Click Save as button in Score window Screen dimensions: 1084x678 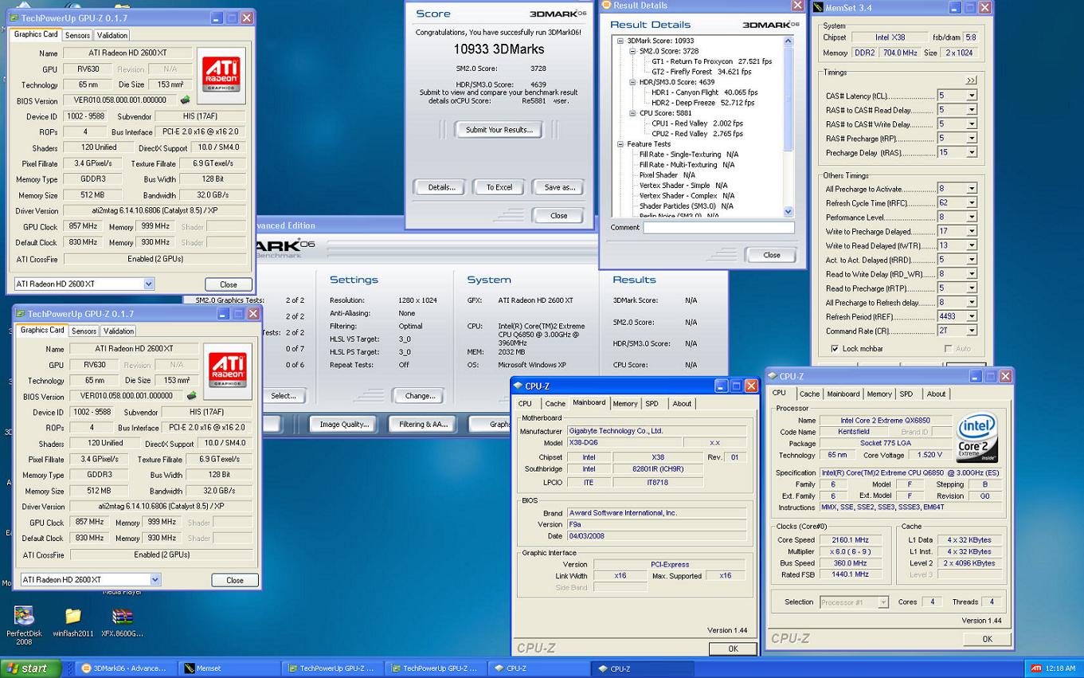(559, 187)
